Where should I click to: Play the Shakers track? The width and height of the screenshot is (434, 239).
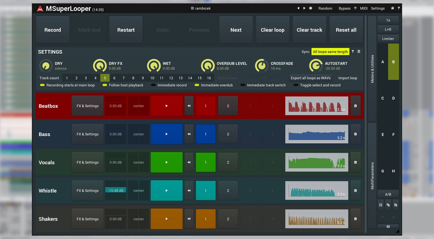[x=167, y=219]
